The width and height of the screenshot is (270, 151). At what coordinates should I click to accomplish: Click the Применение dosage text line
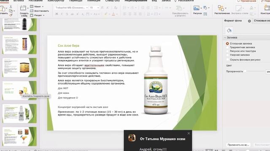click(x=98, y=113)
